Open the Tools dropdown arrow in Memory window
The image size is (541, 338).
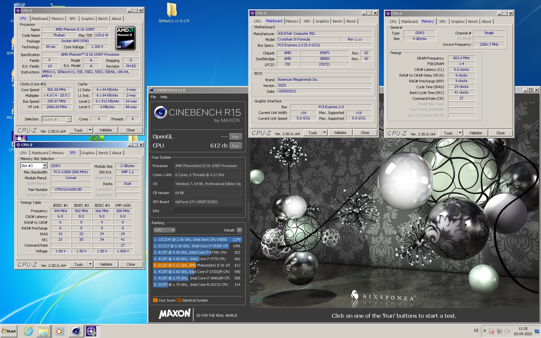pos(460,133)
